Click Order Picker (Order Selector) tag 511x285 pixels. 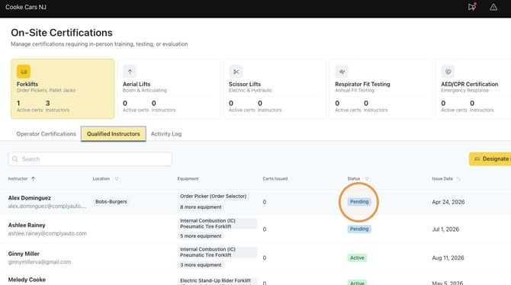tap(213, 196)
